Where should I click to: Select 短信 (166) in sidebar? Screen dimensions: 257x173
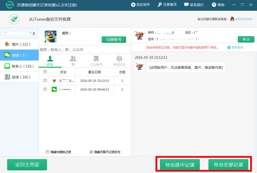tap(19, 77)
